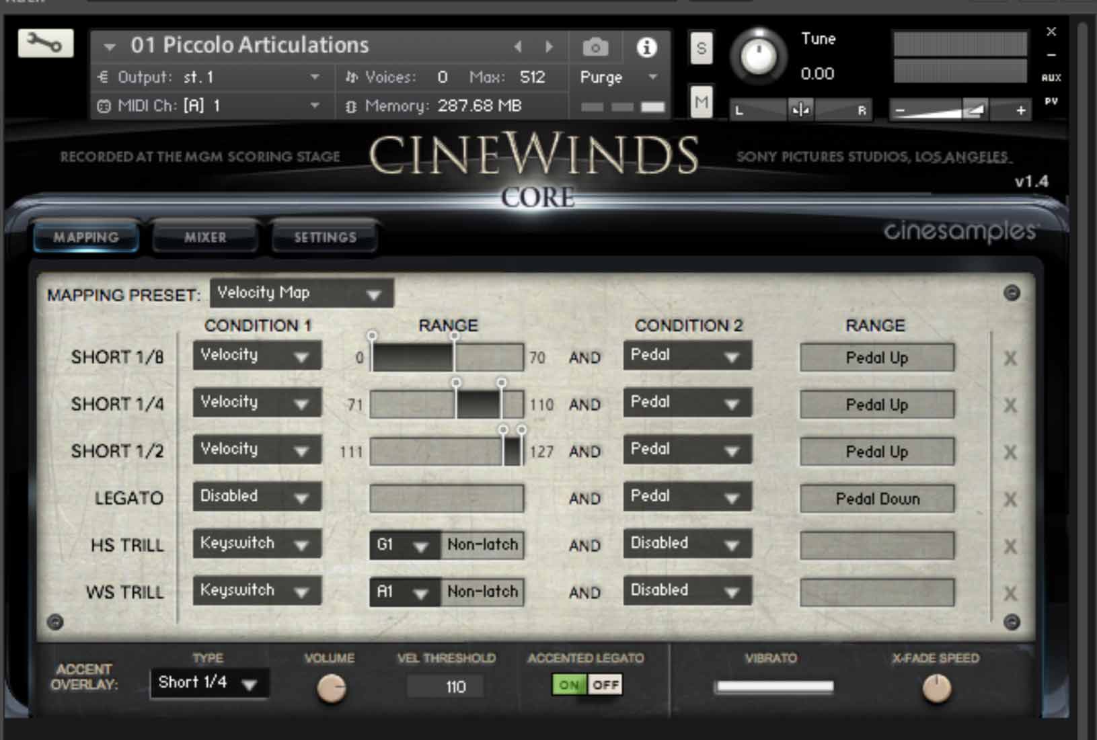Image resolution: width=1097 pixels, height=740 pixels.
Task: Click the camera snapshot icon
Action: pyautogui.click(x=595, y=46)
